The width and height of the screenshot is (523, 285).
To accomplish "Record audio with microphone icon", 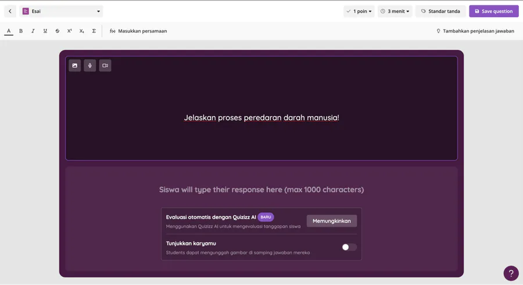I will click(90, 66).
